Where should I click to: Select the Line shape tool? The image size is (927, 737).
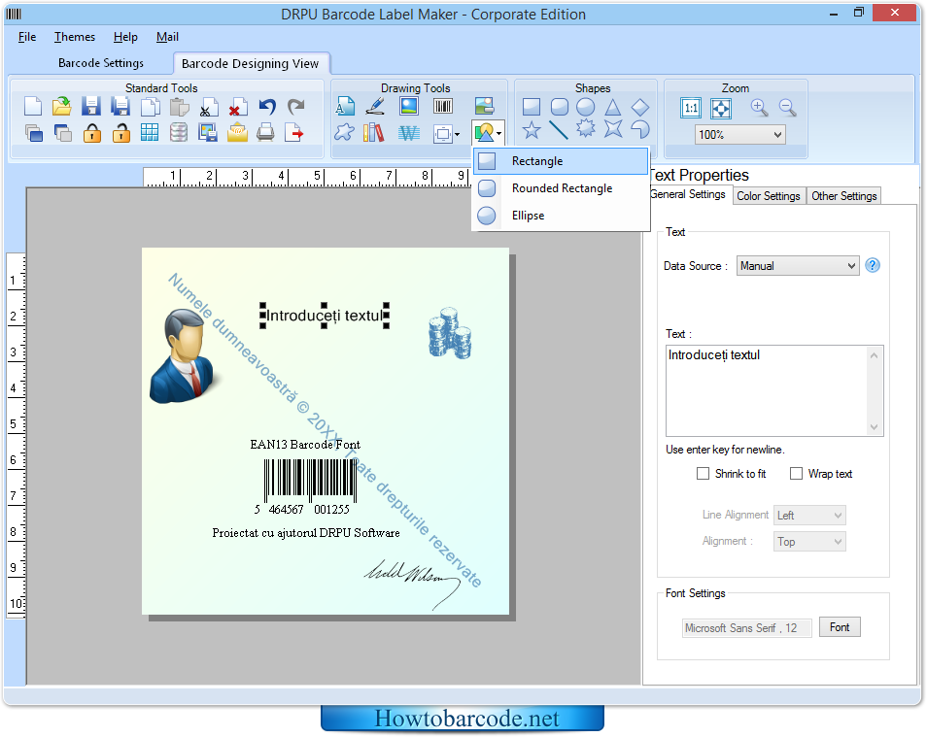coord(558,129)
